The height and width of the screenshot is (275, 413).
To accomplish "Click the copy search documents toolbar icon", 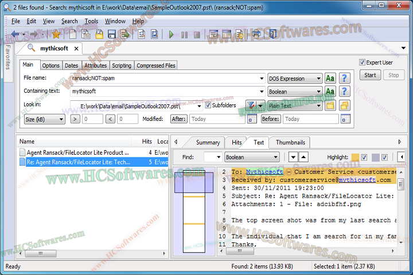I will tap(86, 34).
